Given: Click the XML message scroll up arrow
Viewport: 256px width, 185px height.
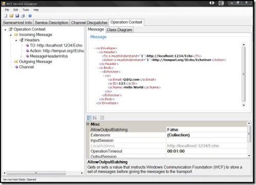Looking at the screenshot, I should point(244,45).
